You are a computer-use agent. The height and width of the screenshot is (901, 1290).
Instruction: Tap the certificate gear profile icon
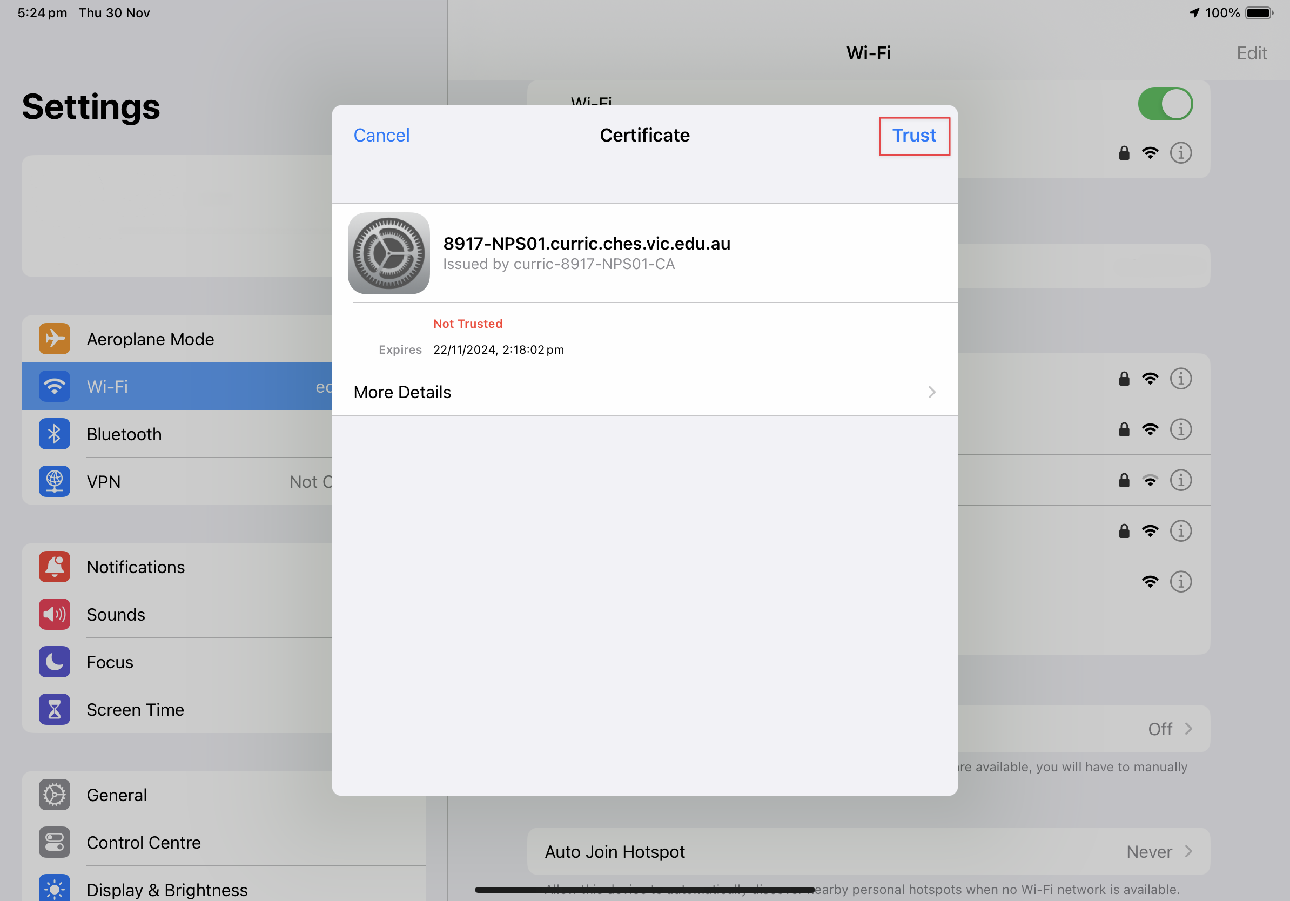389,253
